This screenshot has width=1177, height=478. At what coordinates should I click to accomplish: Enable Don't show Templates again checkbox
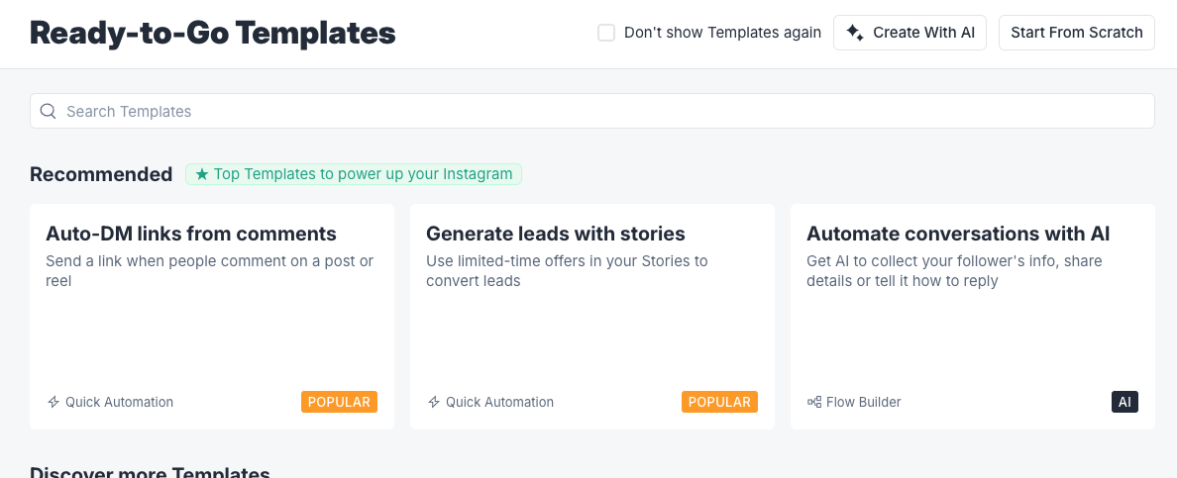[606, 33]
